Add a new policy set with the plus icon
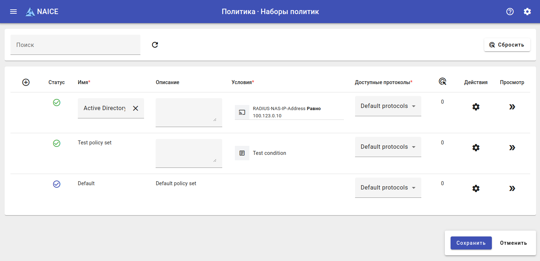 (26, 82)
